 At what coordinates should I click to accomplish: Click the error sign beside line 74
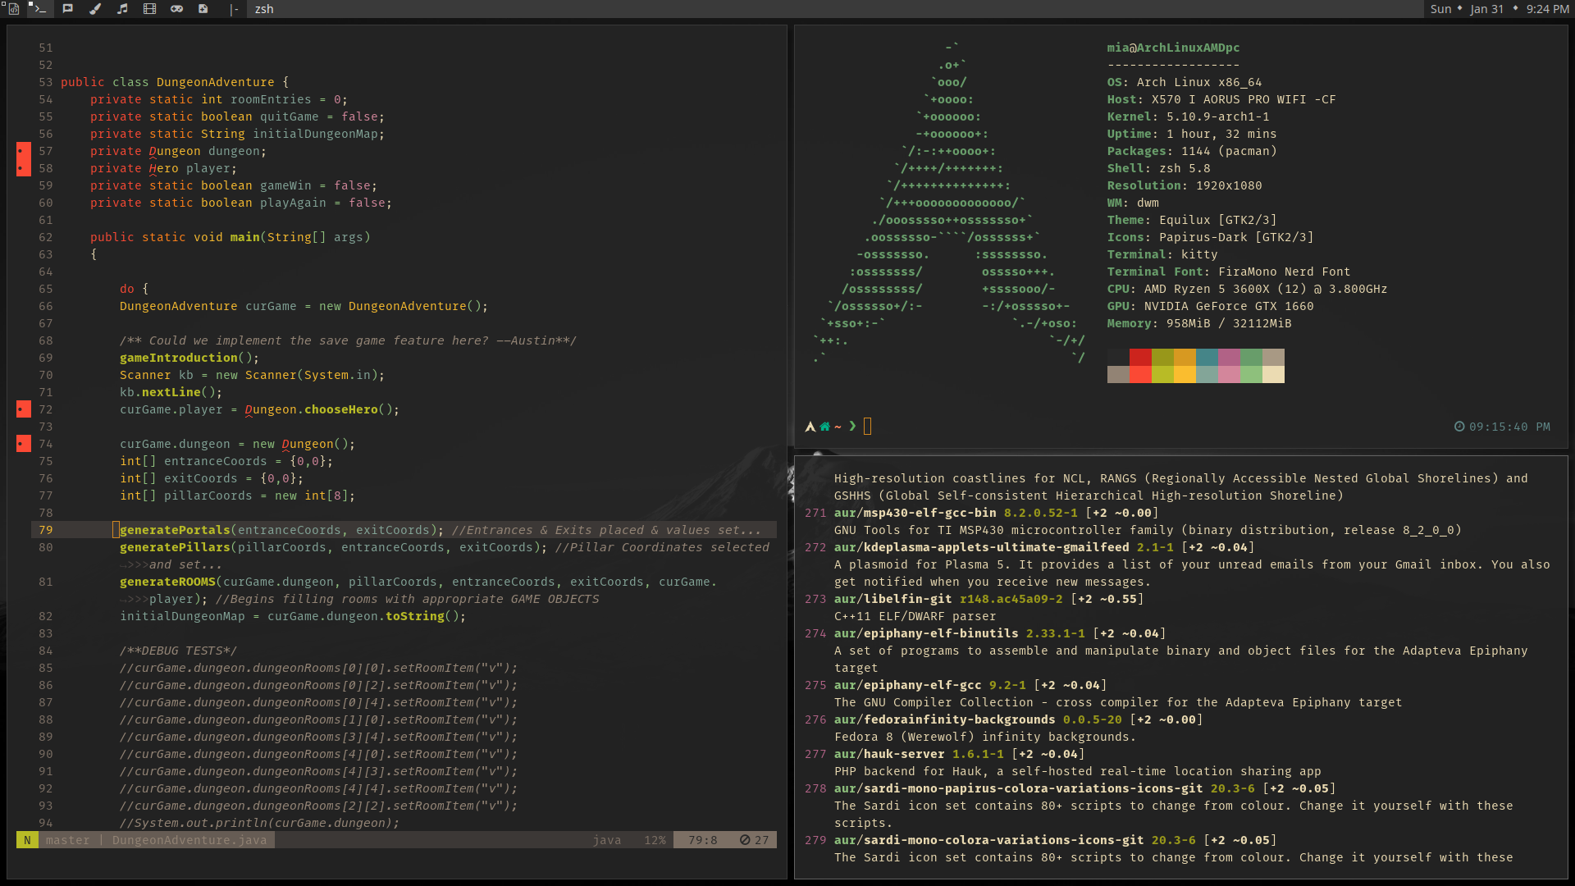tap(24, 444)
